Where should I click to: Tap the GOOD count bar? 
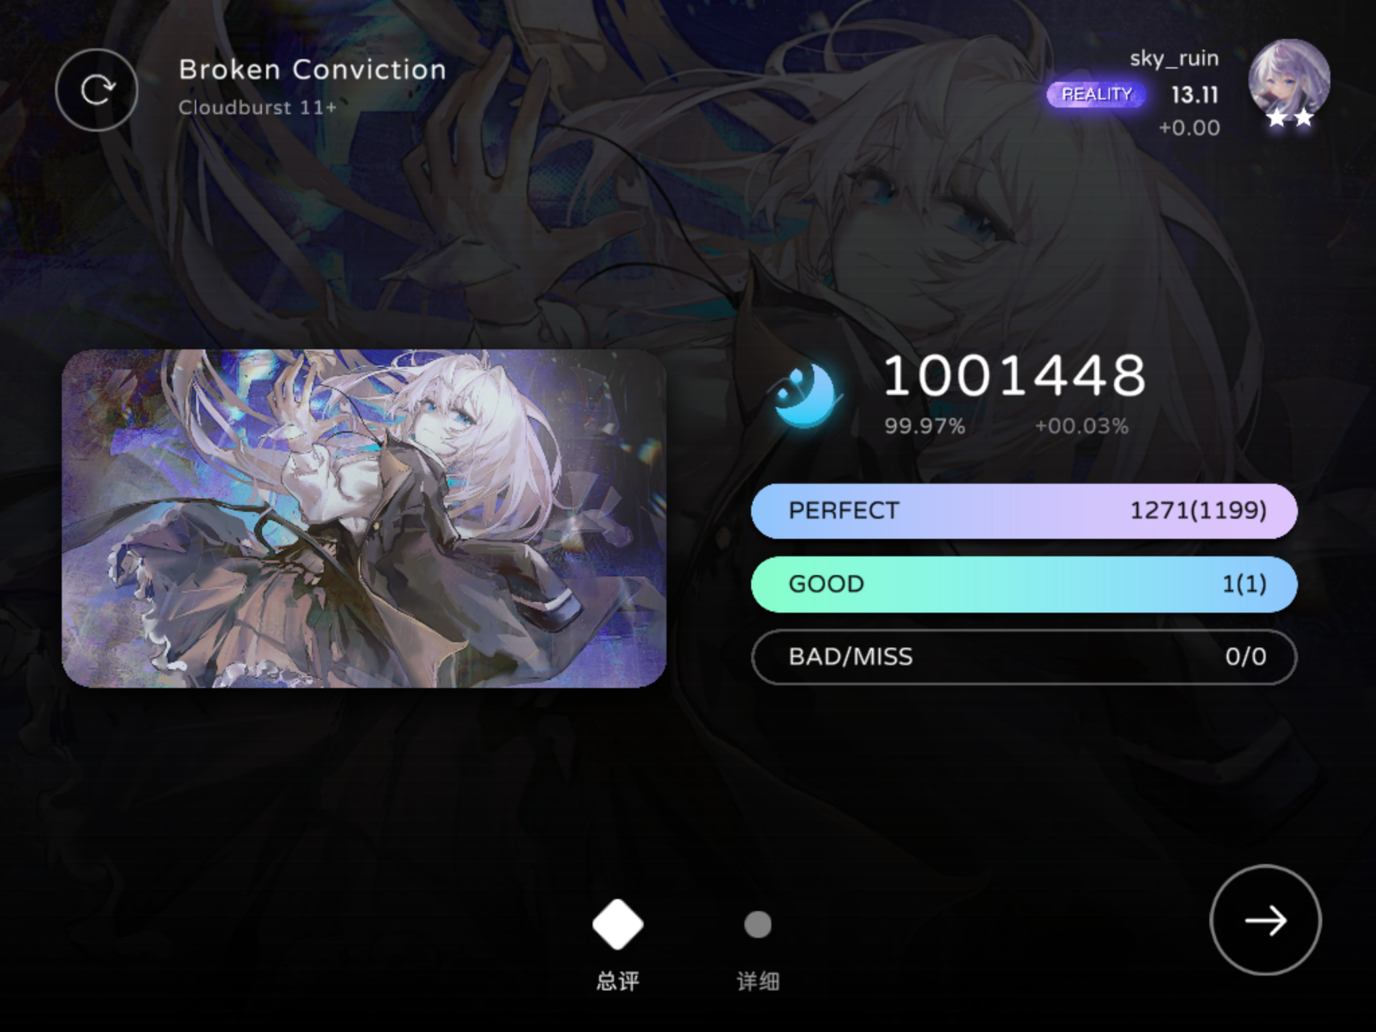1024,584
